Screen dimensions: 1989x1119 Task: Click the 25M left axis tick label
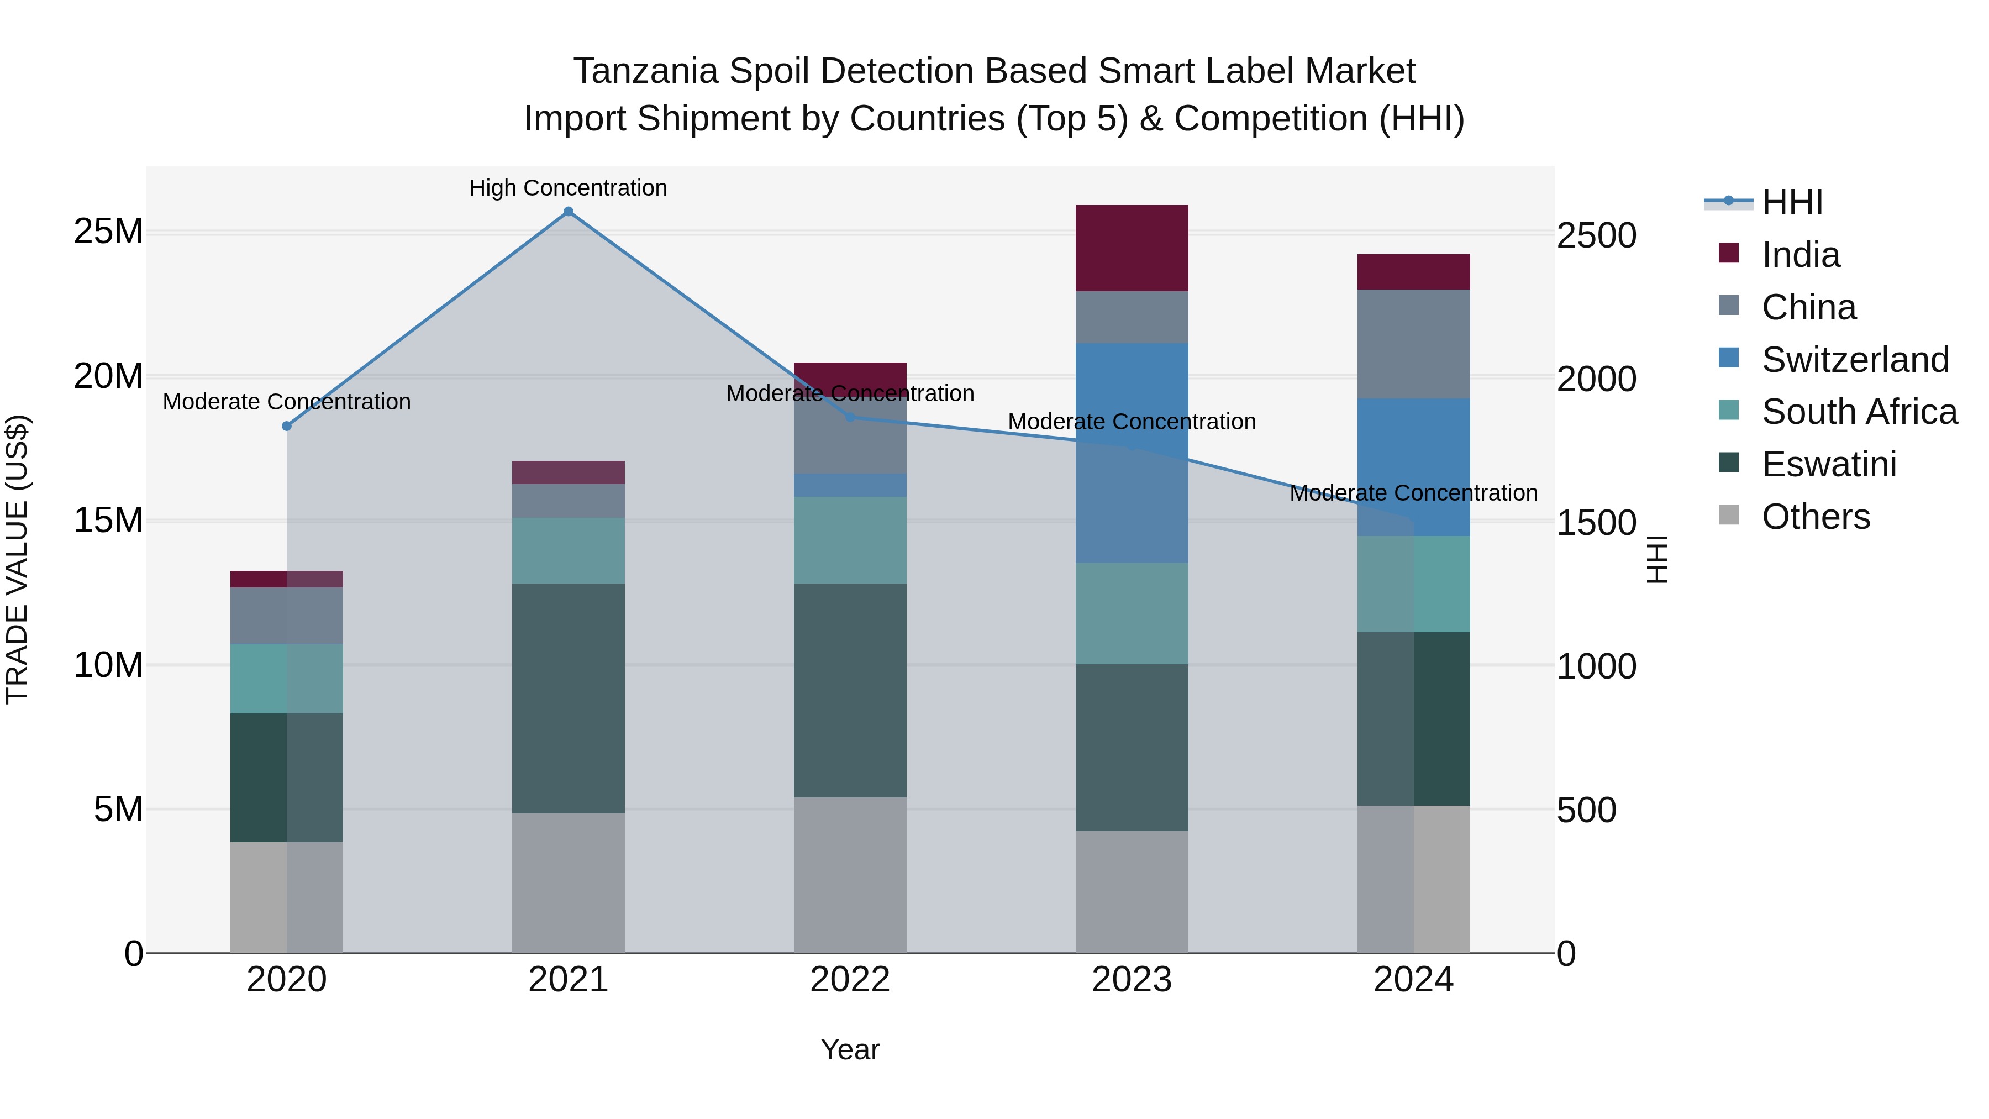pos(108,232)
